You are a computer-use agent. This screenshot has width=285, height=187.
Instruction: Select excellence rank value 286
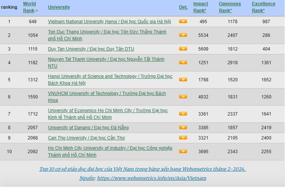[x=266, y=35]
